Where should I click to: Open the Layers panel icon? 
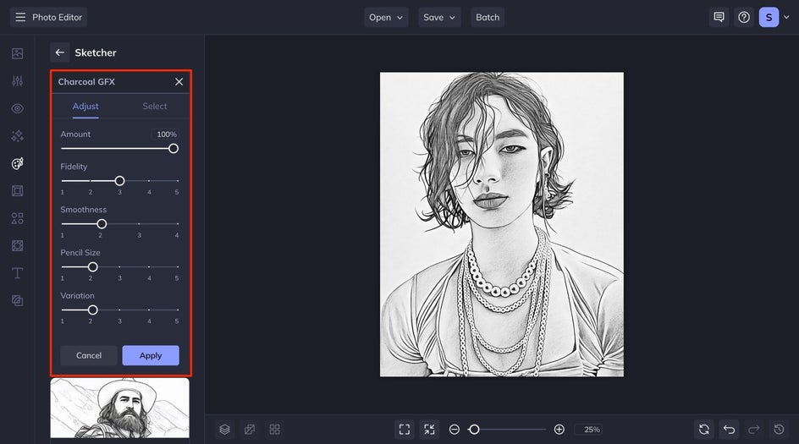(x=225, y=430)
